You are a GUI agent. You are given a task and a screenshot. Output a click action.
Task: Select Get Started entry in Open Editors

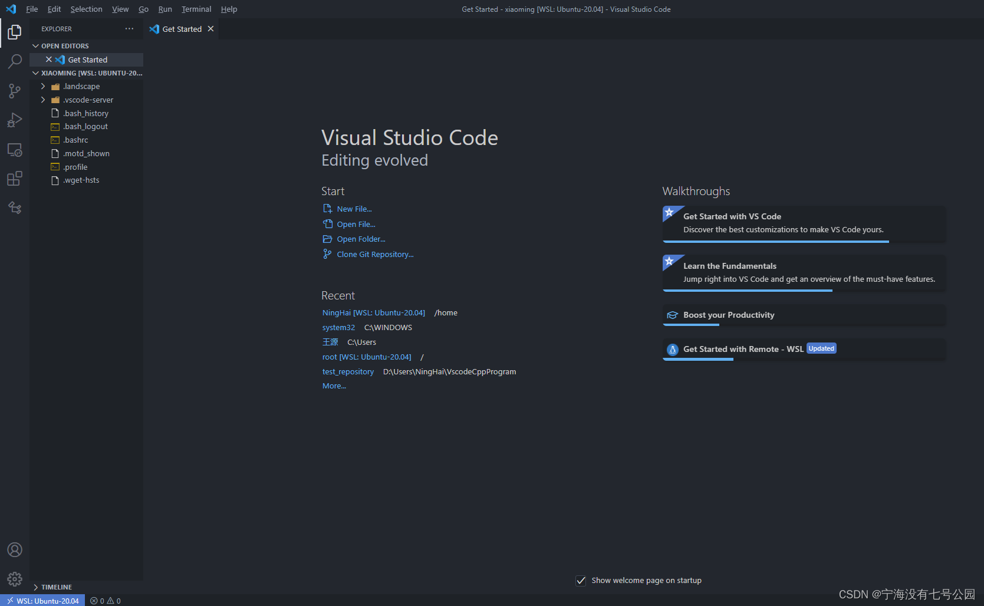87,60
